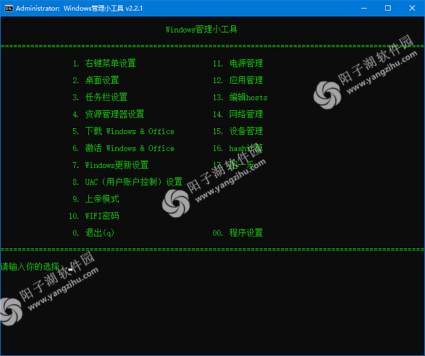Click the '0. 退出(q)' entry
The width and height of the screenshot is (425, 356).
click(x=93, y=233)
